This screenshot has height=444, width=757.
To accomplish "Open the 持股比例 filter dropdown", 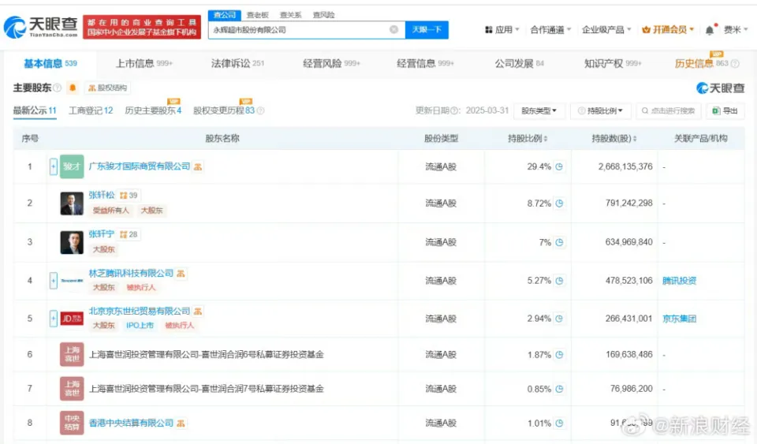I will (601, 110).
